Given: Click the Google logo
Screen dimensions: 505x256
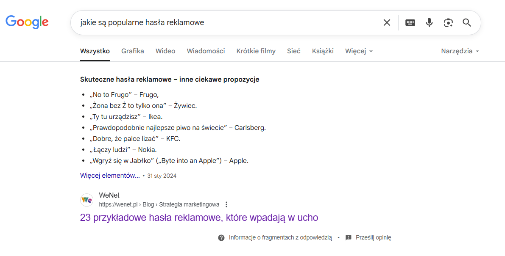Looking at the screenshot, I should (x=27, y=22).
